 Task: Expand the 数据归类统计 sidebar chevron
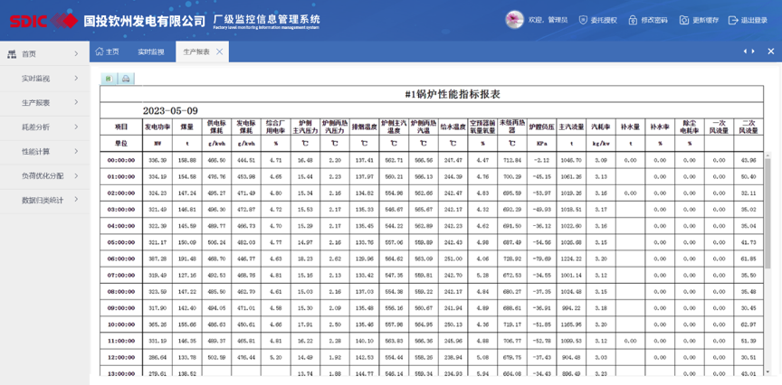click(x=76, y=199)
